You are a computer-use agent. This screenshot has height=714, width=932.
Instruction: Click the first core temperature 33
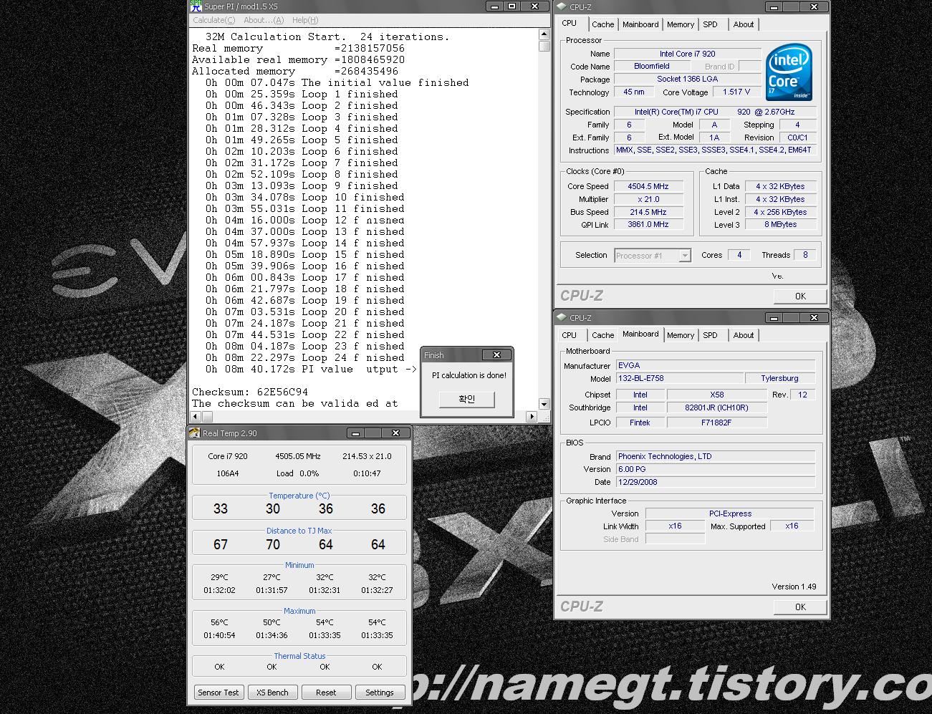(x=221, y=508)
